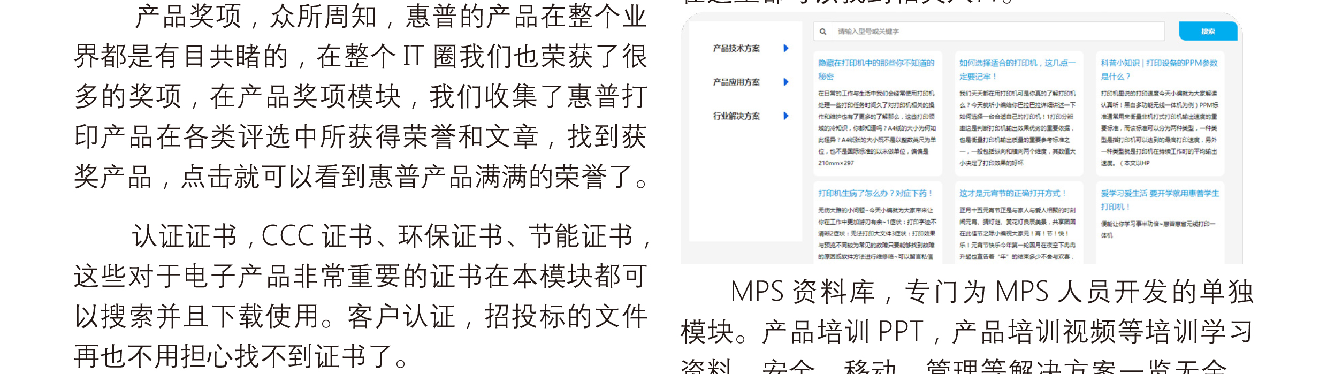Open article 这才是元宵节的正确打开方式！
The height and width of the screenshot is (374, 1327).
[x=1013, y=193]
